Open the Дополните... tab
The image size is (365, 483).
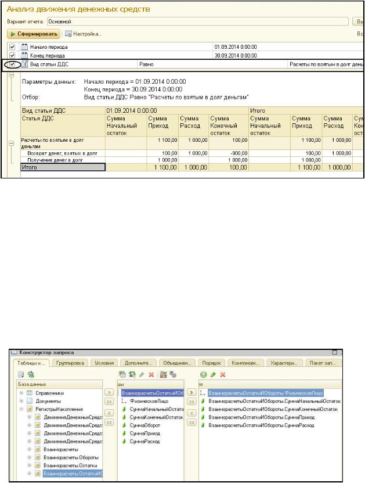pyautogui.click(x=138, y=363)
